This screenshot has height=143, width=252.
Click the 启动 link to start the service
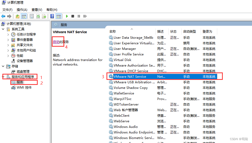pos(56,42)
